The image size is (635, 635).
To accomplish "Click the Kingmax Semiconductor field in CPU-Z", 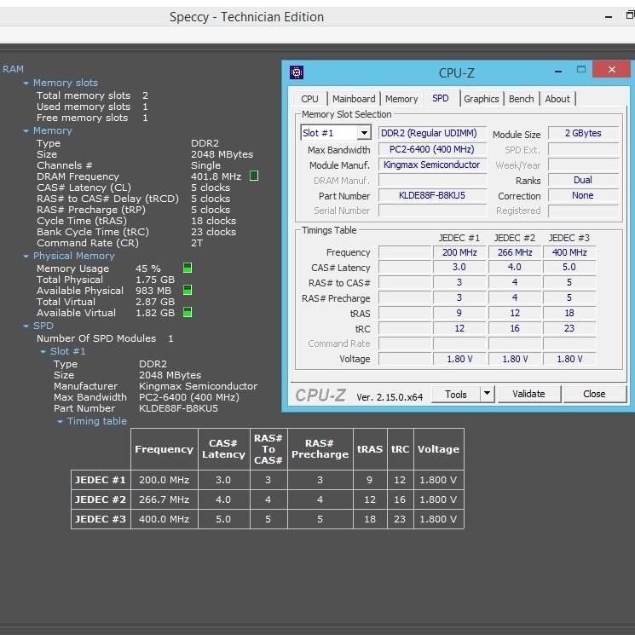I will click(x=432, y=165).
